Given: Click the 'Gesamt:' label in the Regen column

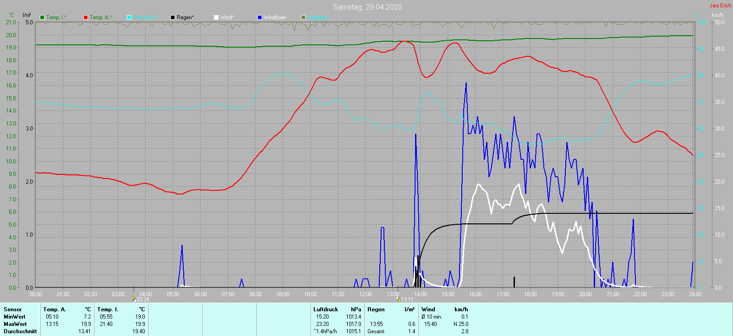Looking at the screenshot, I should point(377,331).
